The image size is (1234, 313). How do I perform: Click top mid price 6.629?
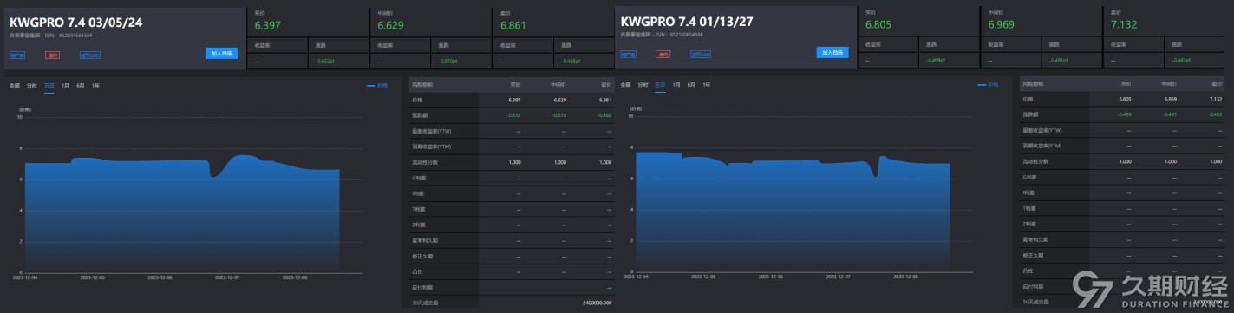[391, 26]
